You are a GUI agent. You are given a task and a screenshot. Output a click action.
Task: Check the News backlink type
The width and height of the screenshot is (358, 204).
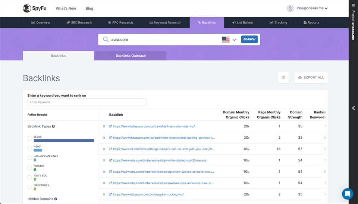click(x=29, y=148)
